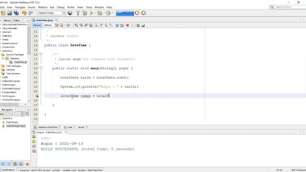Click the Profile Project clock icon
The width and height of the screenshot is (306, 172).
(108, 13)
